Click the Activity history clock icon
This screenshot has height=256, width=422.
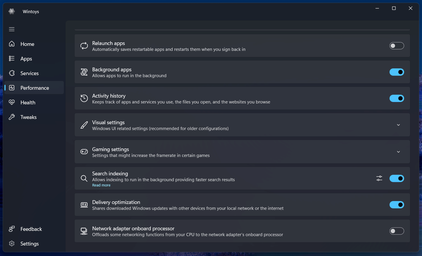point(84,98)
